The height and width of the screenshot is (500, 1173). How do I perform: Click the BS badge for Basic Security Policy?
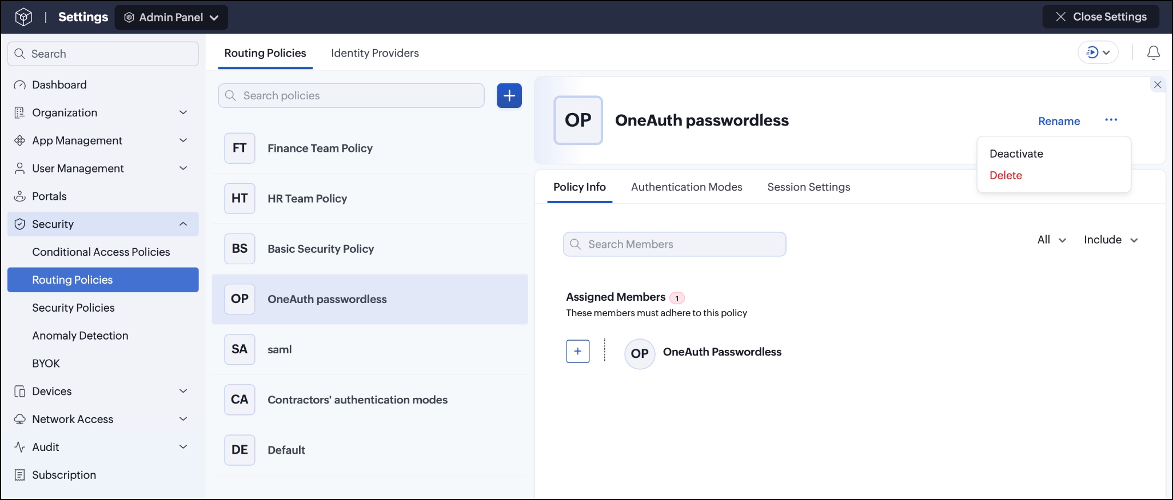[240, 248]
